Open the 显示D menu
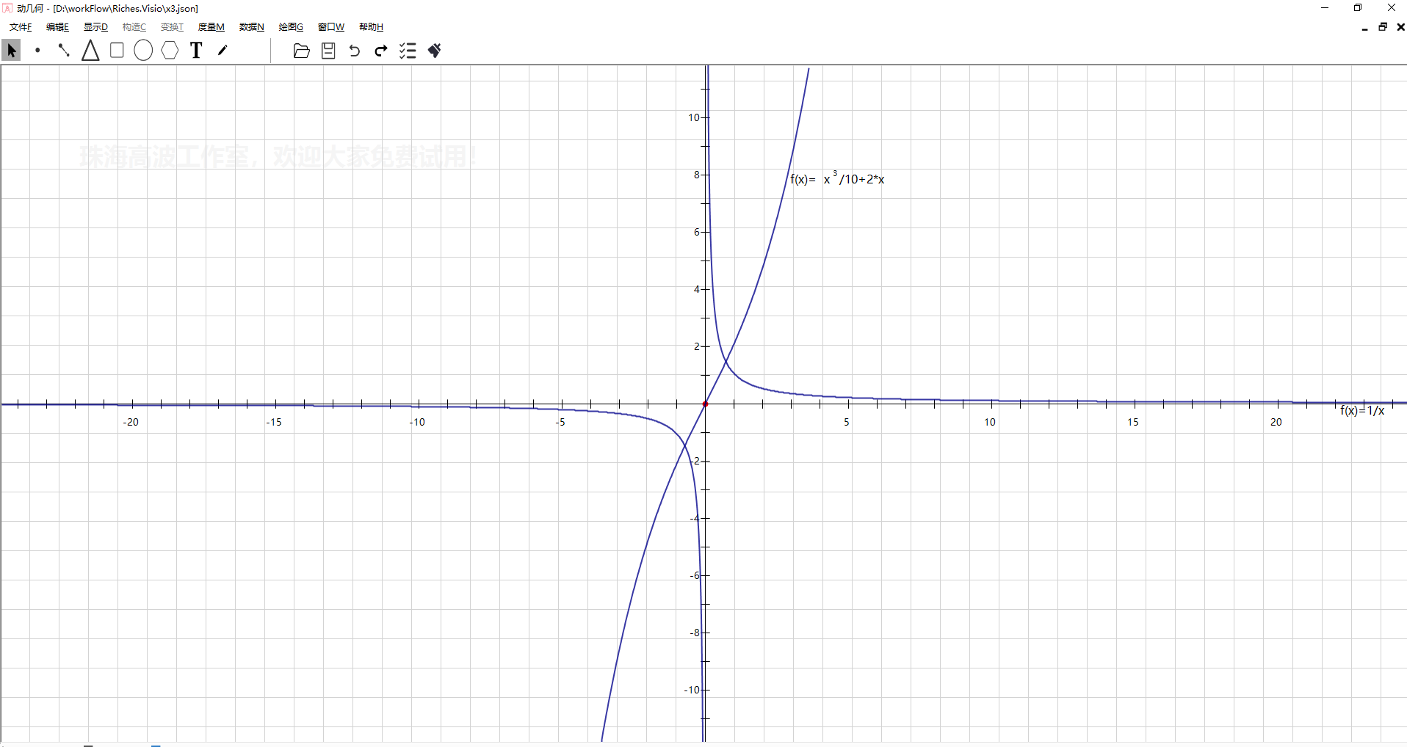The height and width of the screenshot is (747, 1407). point(95,27)
